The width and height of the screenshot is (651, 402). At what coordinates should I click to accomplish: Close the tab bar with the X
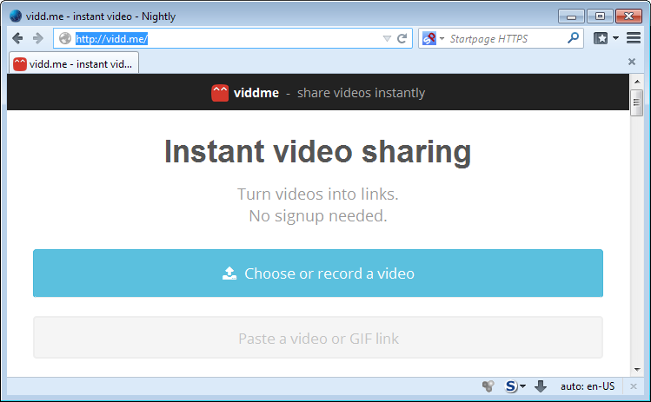click(x=632, y=62)
